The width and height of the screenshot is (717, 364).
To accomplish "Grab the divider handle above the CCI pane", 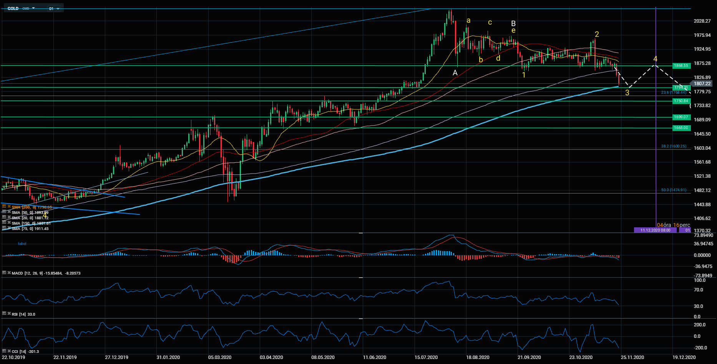I will pyautogui.click(x=361, y=318).
